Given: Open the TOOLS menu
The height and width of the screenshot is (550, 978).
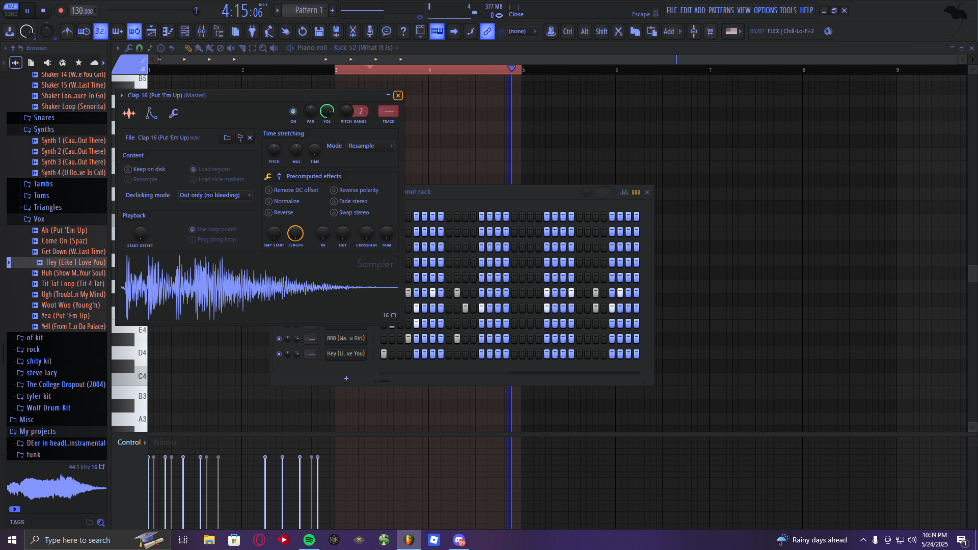Looking at the screenshot, I should (787, 10).
